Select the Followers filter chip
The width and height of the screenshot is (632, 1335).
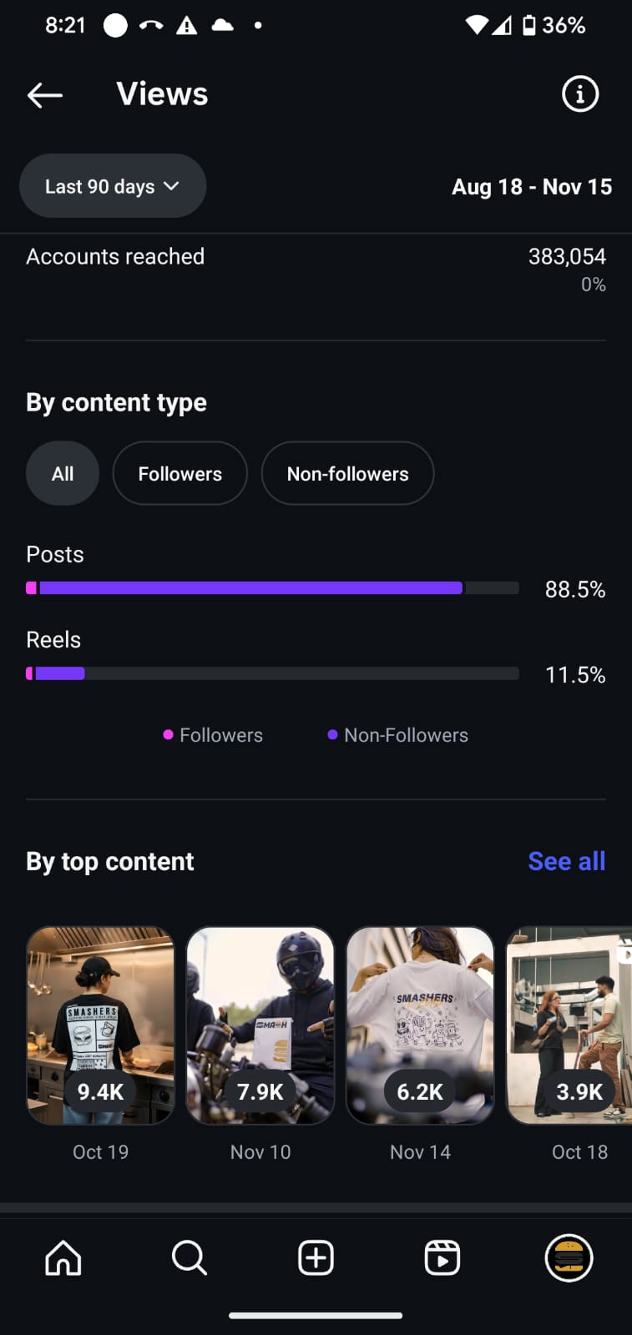[179, 474]
